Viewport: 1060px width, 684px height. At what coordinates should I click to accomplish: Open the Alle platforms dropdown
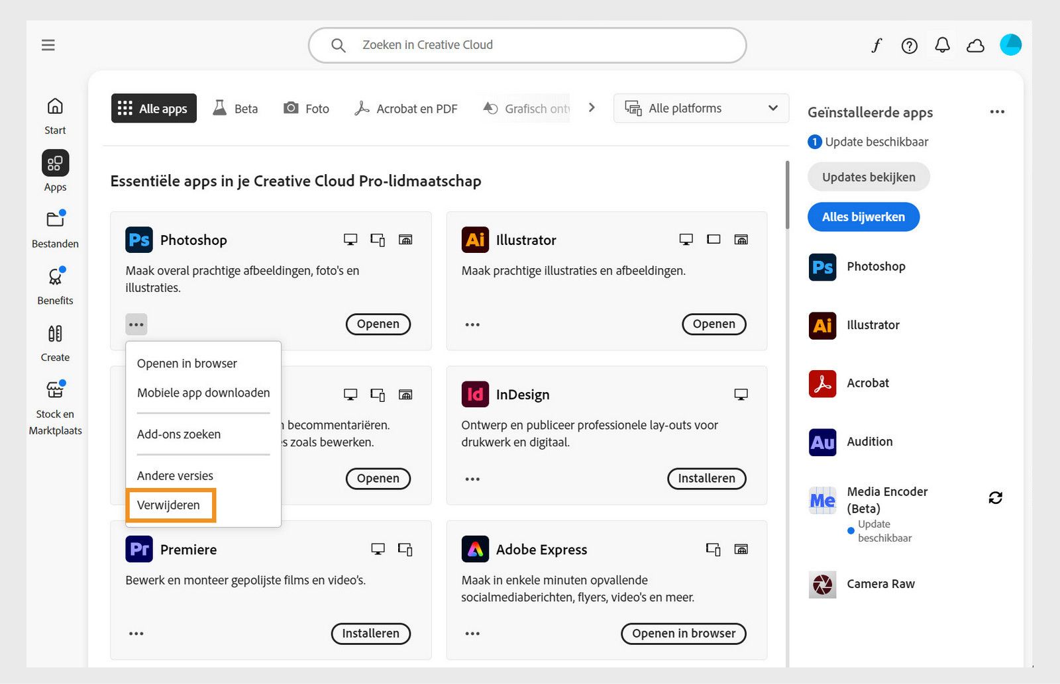pos(700,108)
